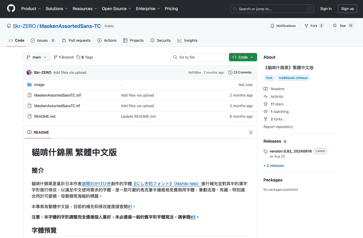Open the README.md file name

45,116
